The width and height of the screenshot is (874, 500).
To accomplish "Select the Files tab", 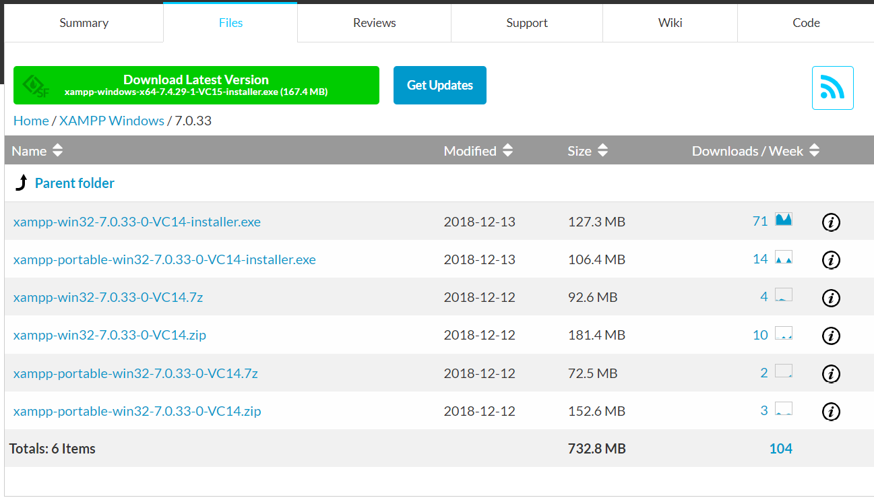I will coord(230,23).
